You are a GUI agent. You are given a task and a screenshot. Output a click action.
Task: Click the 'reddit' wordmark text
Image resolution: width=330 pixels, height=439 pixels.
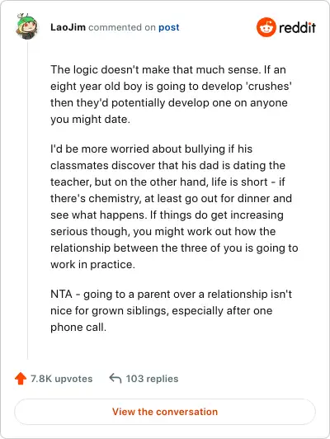tap(297, 27)
